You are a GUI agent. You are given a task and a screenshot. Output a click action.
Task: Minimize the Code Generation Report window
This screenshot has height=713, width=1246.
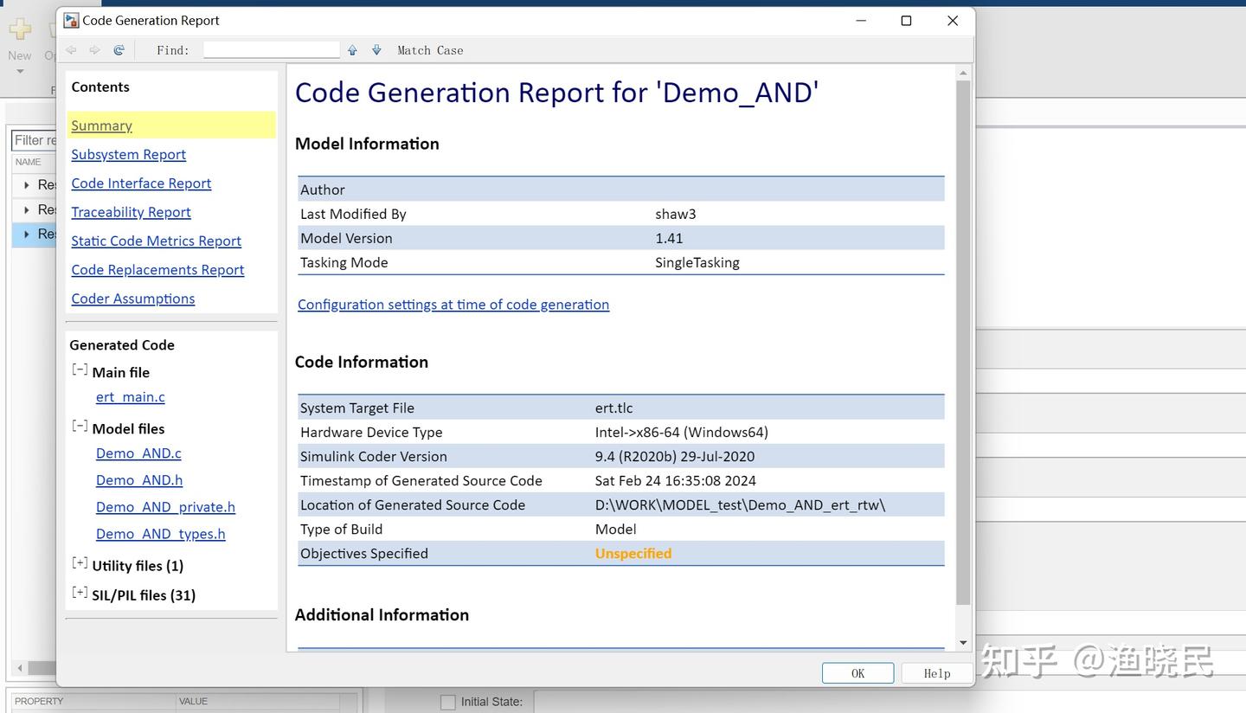coord(861,21)
